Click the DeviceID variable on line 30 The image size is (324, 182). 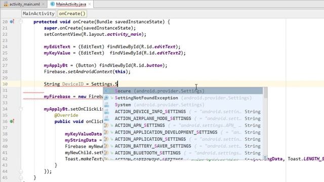coord(73,84)
